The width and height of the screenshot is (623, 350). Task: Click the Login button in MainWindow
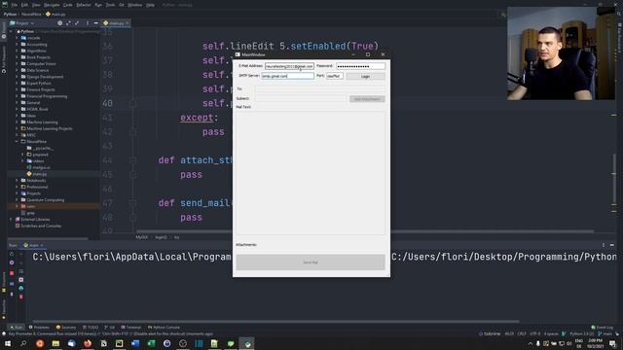coord(365,76)
